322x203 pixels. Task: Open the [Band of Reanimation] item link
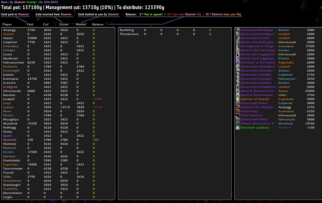pos(257,95)
